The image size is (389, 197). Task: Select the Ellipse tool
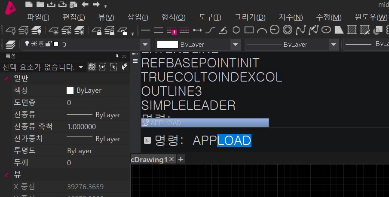[x=326, y=30]
